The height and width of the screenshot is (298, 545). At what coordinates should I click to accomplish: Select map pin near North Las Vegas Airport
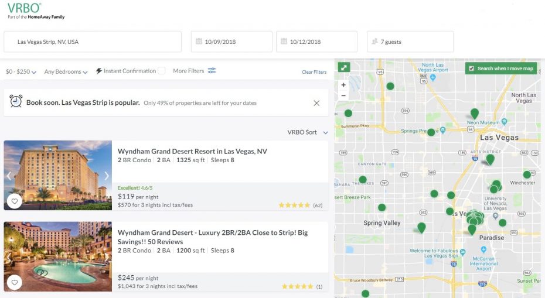pyautogui.click(x=390, y=86)
